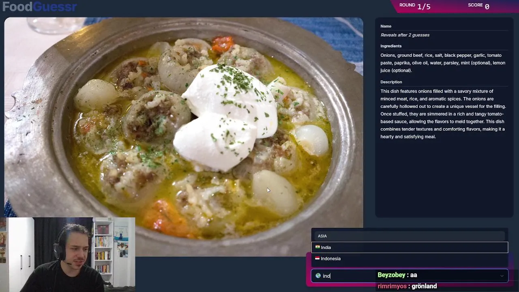Click the Name heading
Viewport: 519px width, 292px height.
tap(386, 26)
